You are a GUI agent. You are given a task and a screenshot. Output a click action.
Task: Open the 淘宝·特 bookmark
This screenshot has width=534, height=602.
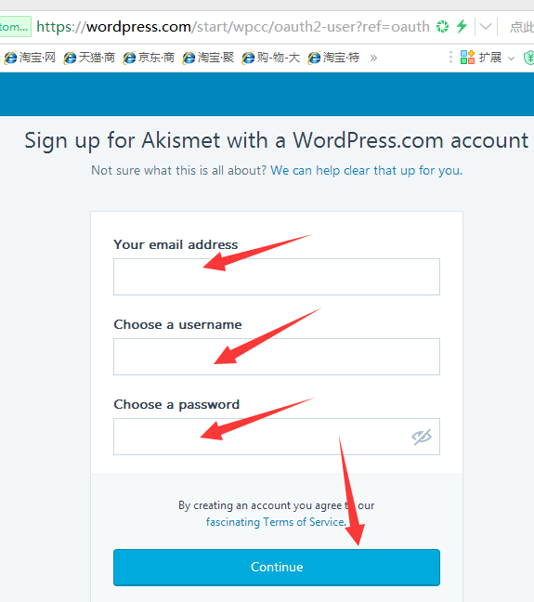coord(333,58)
